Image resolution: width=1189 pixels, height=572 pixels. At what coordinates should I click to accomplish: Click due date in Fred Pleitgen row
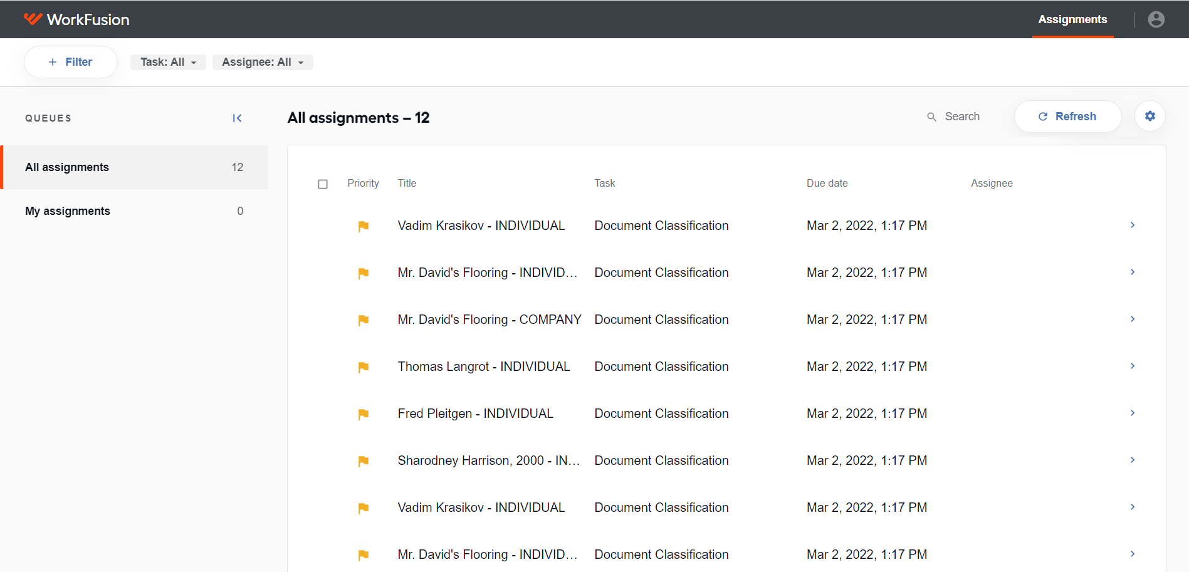point(867,413)
